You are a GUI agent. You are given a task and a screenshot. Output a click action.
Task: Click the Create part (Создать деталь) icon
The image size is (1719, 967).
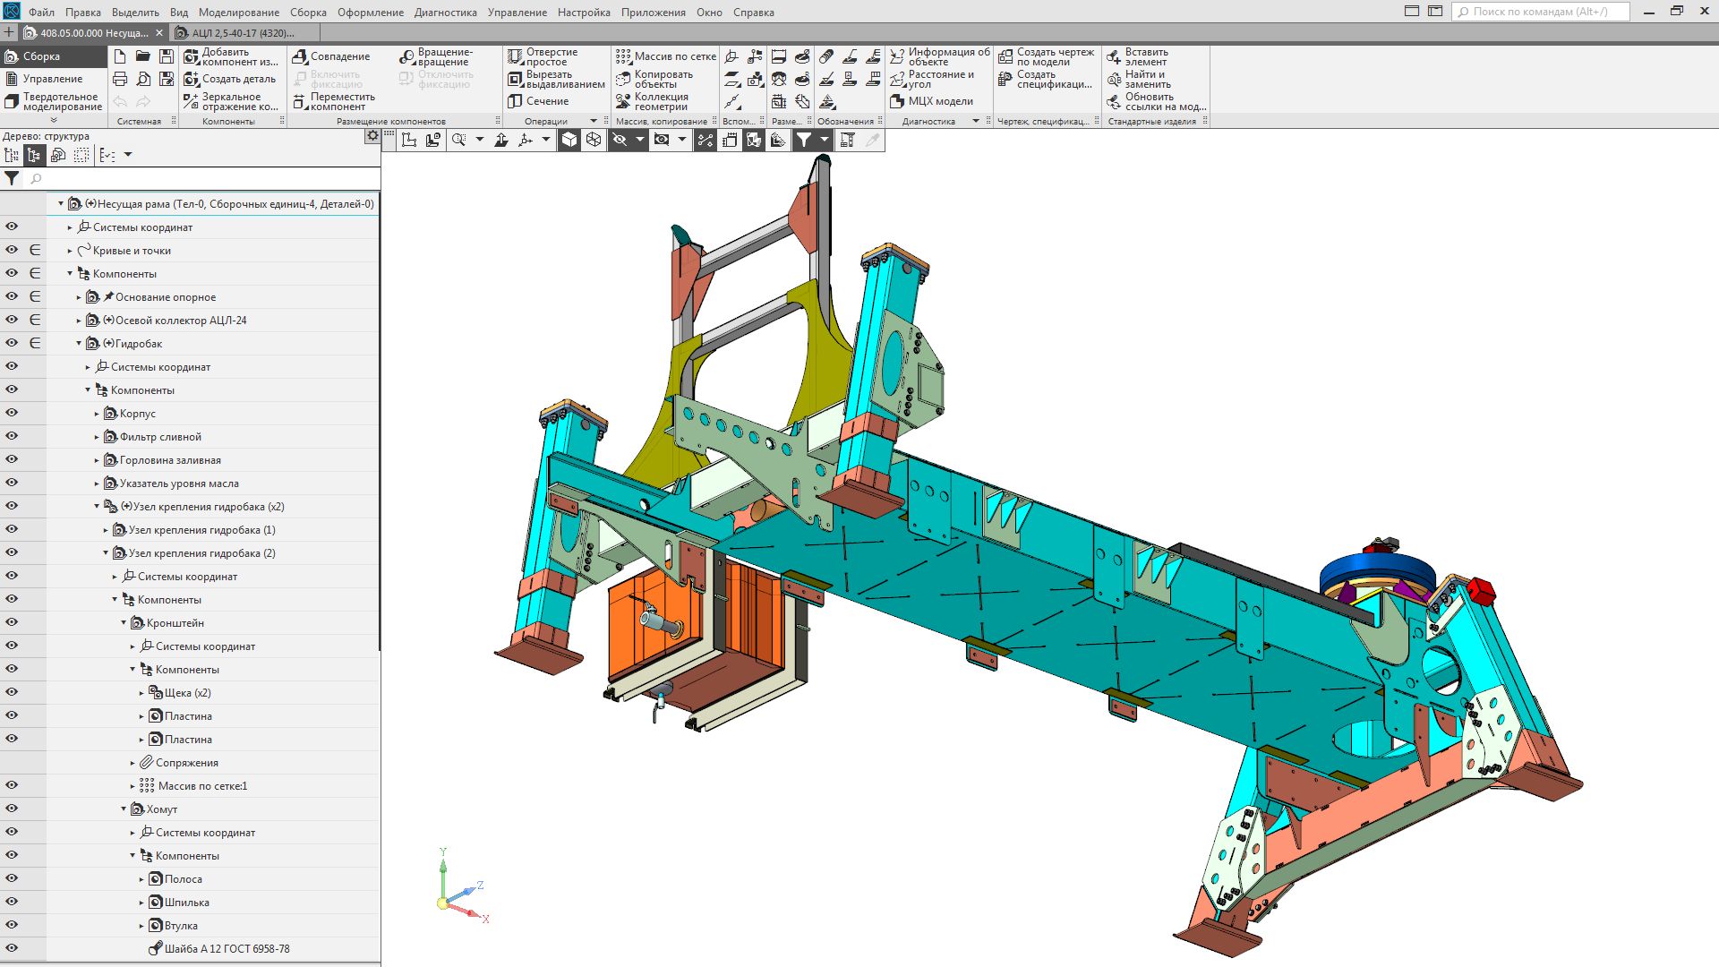(191, 79)
